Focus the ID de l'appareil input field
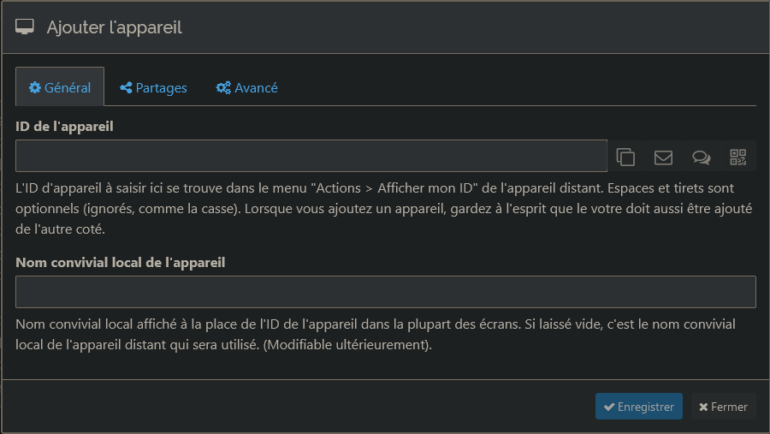The height and width of the screenshot is (434, 770). [x=311, y=156]
